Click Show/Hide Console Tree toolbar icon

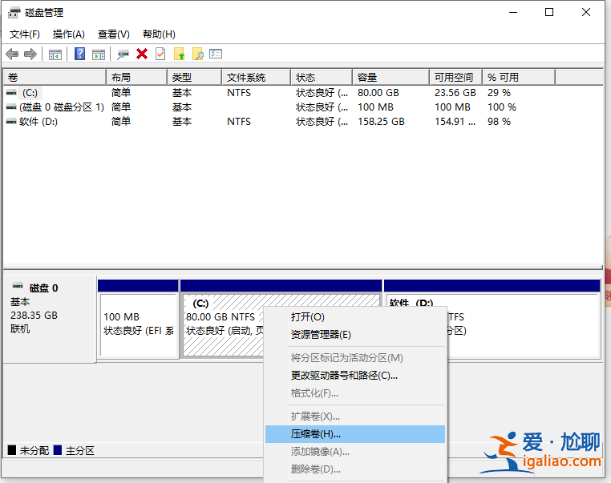tap(55, 54)
